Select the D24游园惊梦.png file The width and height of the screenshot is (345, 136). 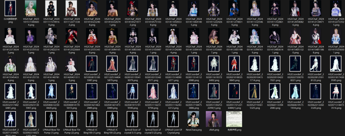click(10, 8)
